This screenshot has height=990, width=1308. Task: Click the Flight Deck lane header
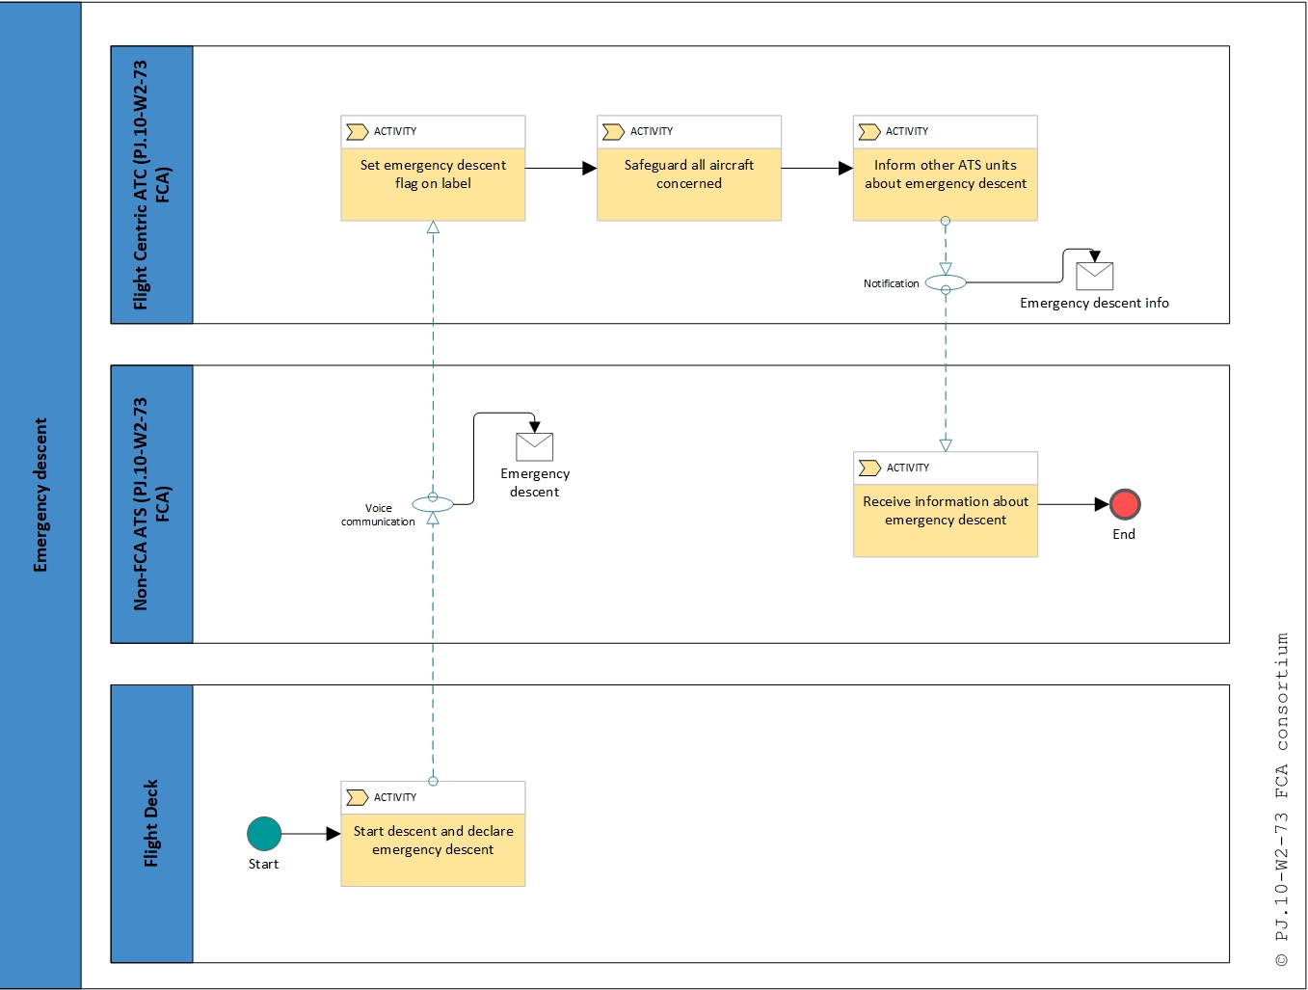(151, 823)
